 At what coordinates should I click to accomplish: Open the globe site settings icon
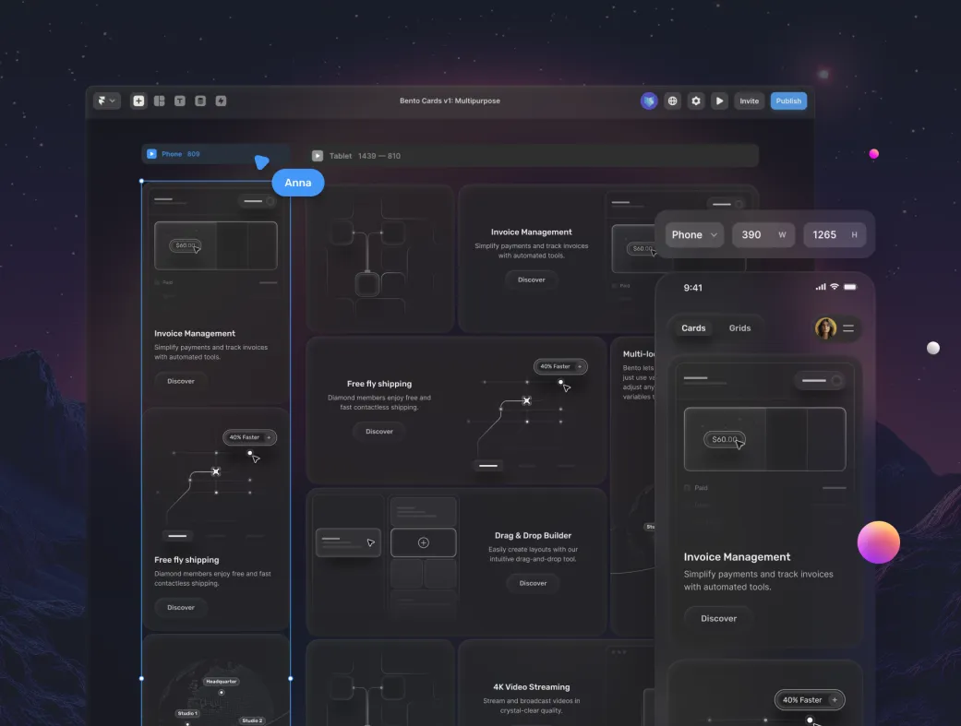click(673, 101)
